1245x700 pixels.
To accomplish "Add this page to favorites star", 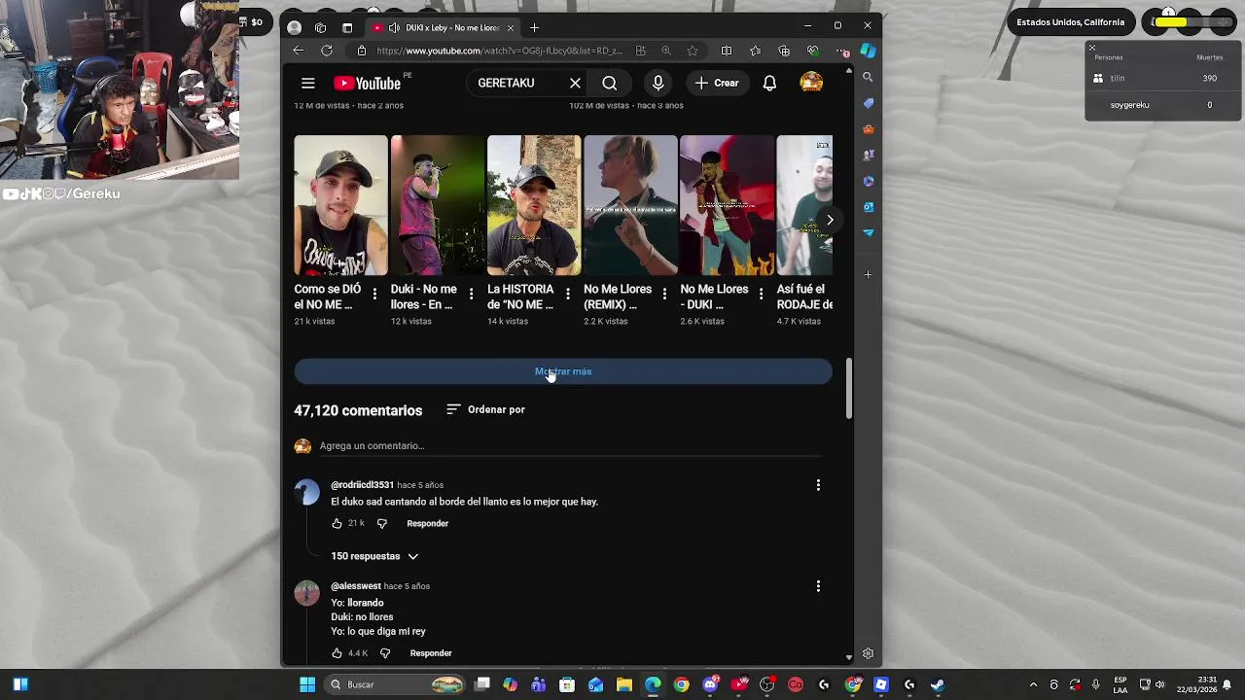I will point(693,51).
